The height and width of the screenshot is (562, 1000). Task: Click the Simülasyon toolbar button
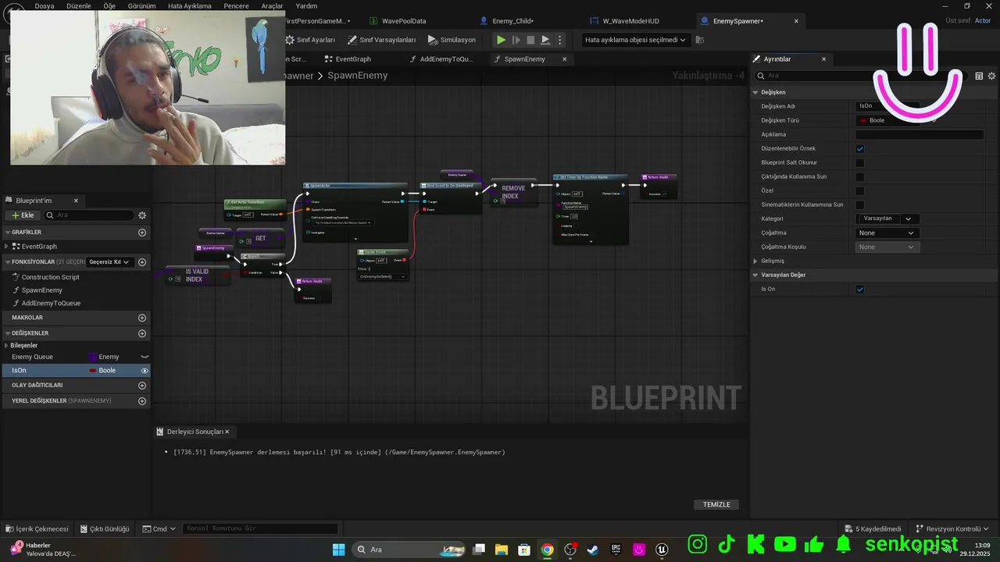(x=452, y=40)
